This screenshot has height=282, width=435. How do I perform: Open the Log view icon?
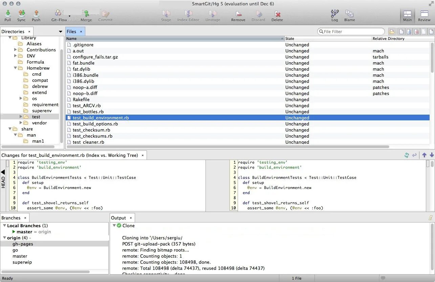pos(334,14)
